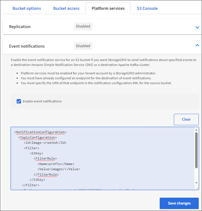
Task: Click the images/ Value line in XML
Action: (x=59, y=169)
